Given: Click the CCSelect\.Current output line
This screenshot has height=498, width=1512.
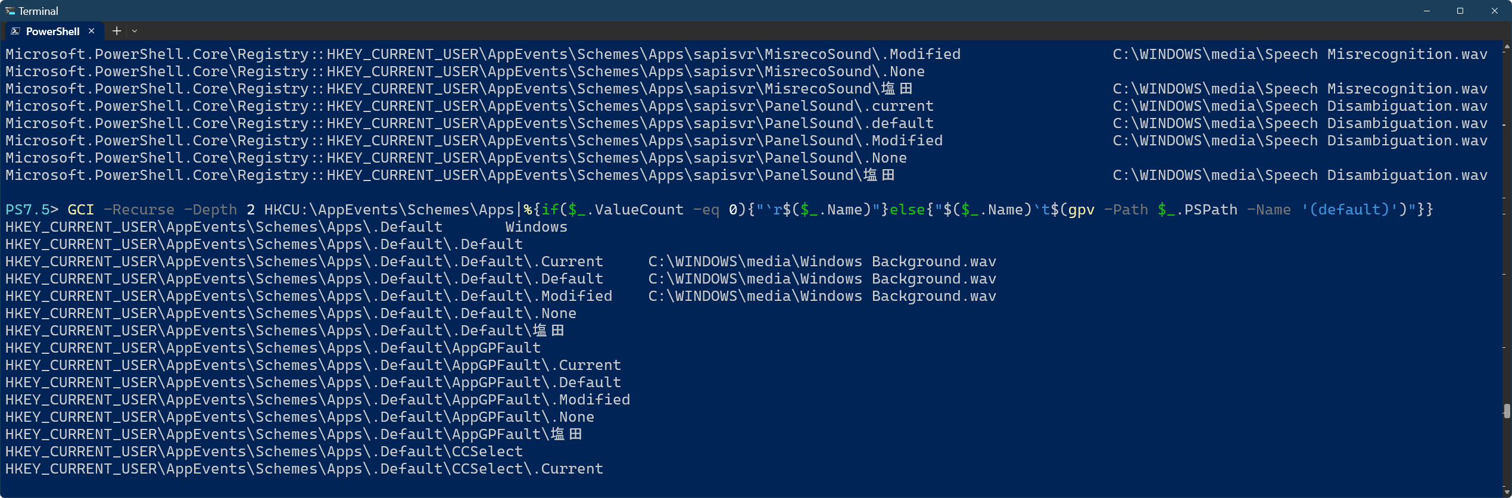Looking at the screenshot, I should click(304, 469).
